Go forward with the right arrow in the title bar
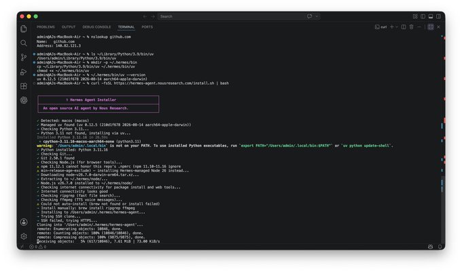This screenshot has height=272, width=462. click(153, 16)
